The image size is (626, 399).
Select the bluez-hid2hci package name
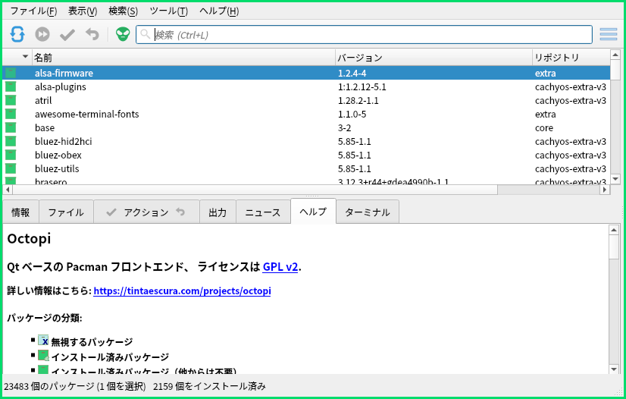[x=63, y=141]
